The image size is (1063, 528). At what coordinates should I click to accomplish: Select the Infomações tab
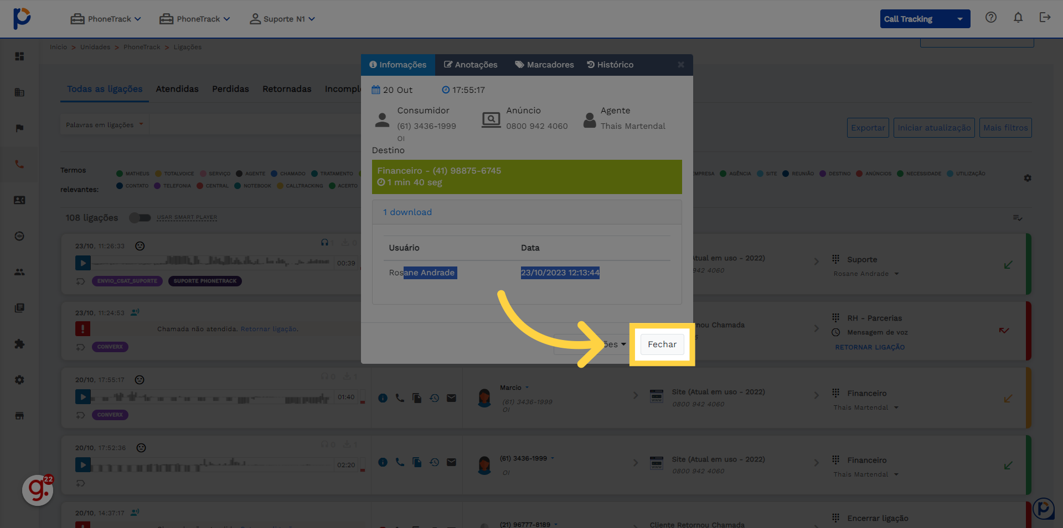pyautogui.click(x=398, y=65)
